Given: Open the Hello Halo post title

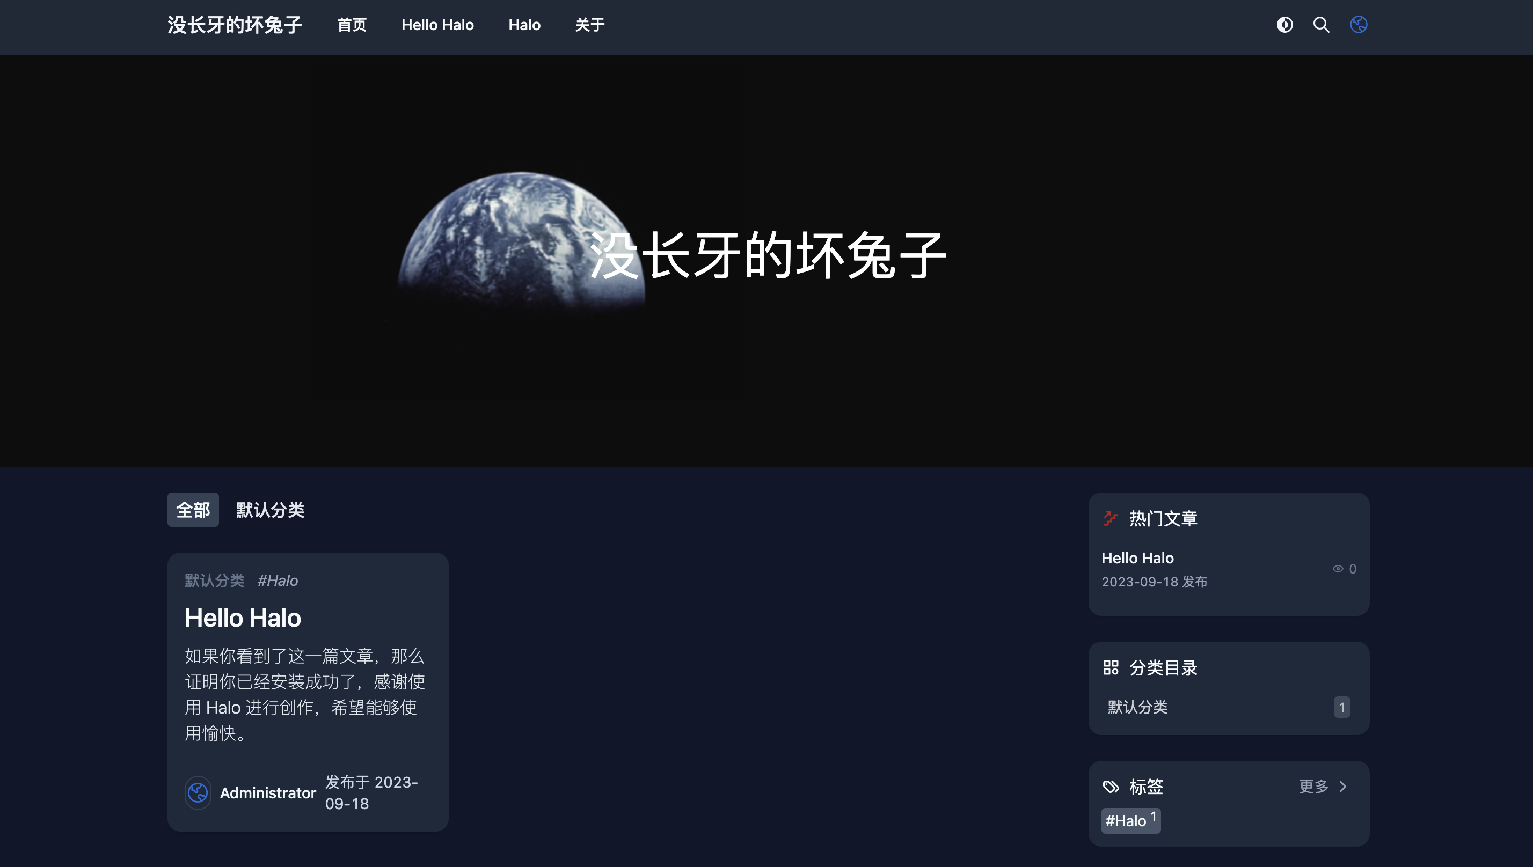Looking at the screenshot, I should pos(243,618).
